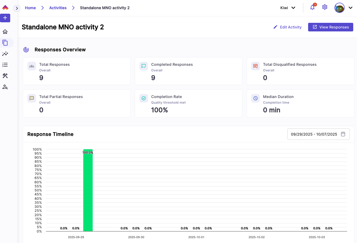The width and height of the screenshot is (357, 243).
Task: Open the Response Timeline date range picker
Action: [318, 134]
